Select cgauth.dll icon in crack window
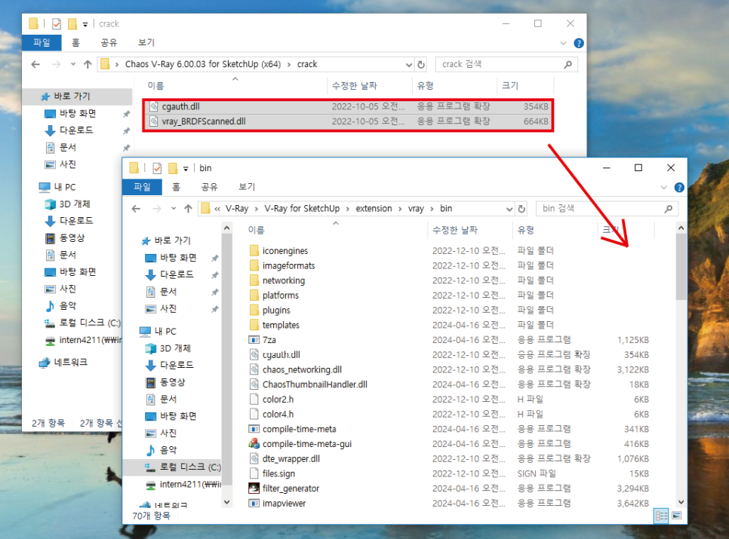The height and width of the screenshot is (539, 729). (x=154, y=106)
